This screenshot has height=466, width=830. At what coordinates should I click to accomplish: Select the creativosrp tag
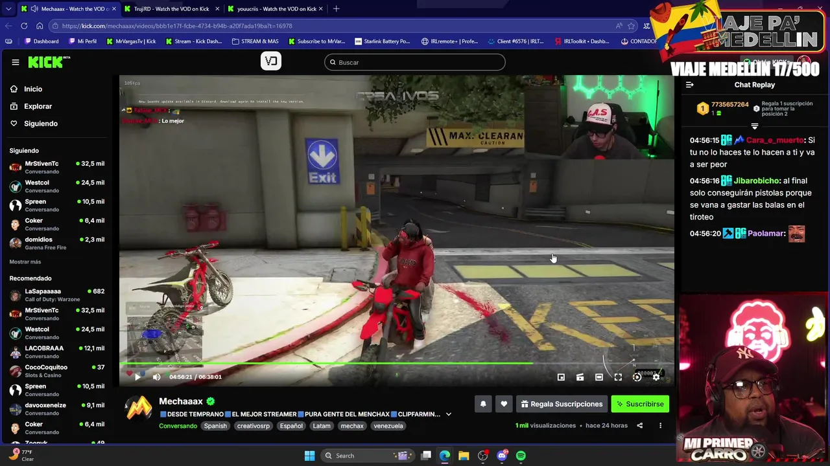coord(253,426)
